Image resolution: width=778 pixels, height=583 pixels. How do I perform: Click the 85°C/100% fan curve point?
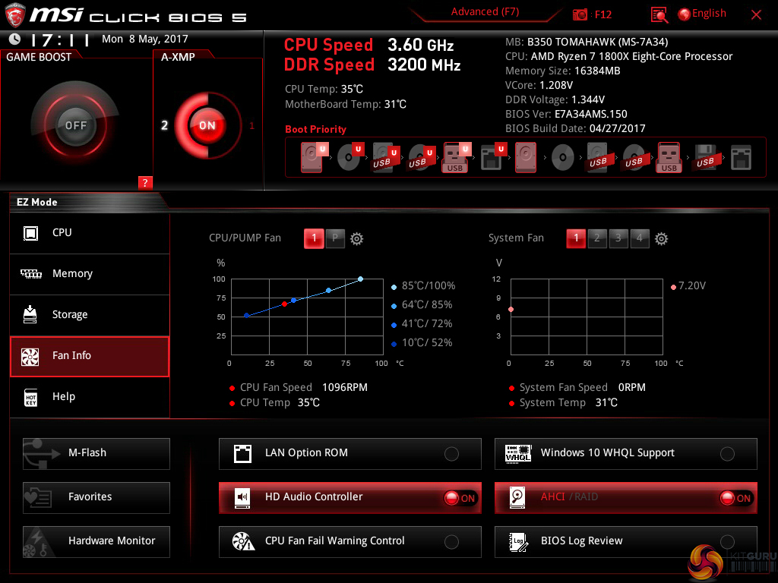click(x=361, y=279)
